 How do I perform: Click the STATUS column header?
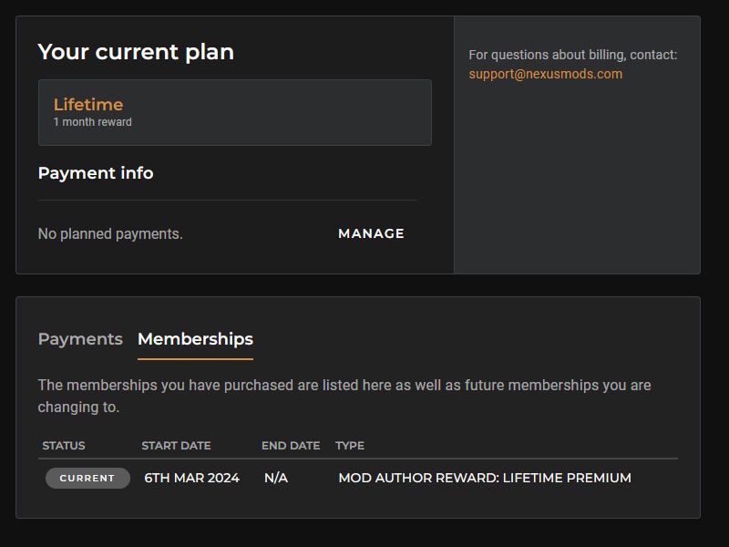64,446
